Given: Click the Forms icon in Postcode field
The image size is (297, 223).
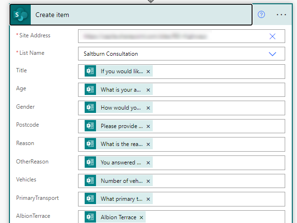Looking at the screenshot, I should [x=90, y=126].
